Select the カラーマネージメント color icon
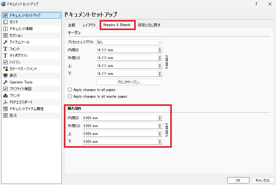 5,69
